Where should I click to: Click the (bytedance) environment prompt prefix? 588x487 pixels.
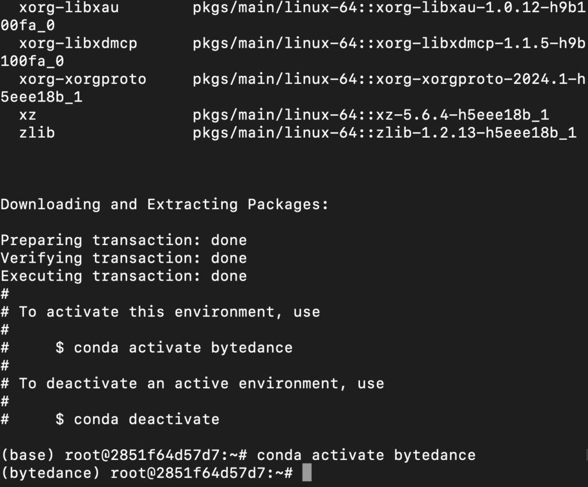[51, 473]
